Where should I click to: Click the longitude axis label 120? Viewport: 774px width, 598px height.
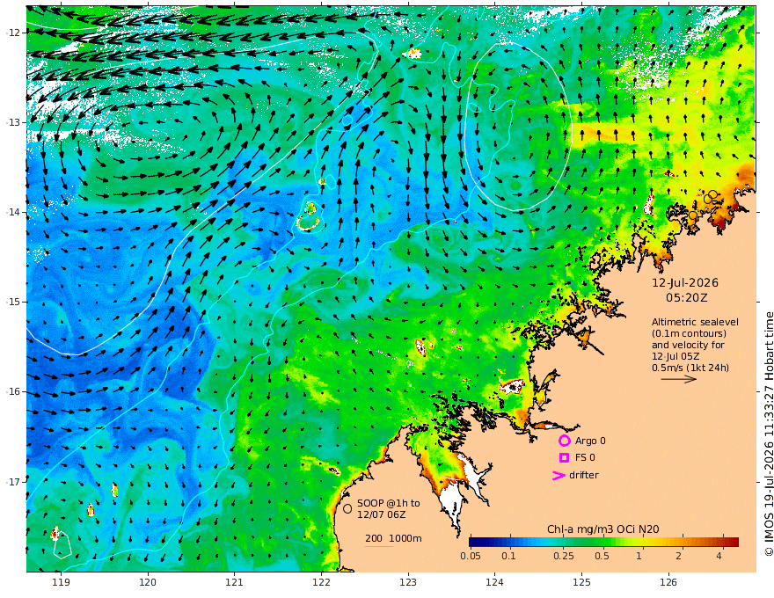click(x=148, y=583)
